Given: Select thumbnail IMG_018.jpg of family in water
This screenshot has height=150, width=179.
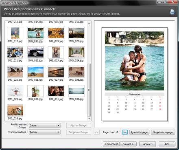Looking at the screenshot, I should click(35, 33).
